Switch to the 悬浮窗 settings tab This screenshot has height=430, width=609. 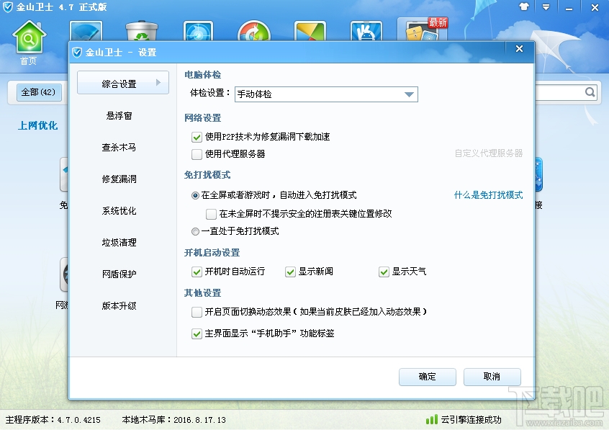119,115
